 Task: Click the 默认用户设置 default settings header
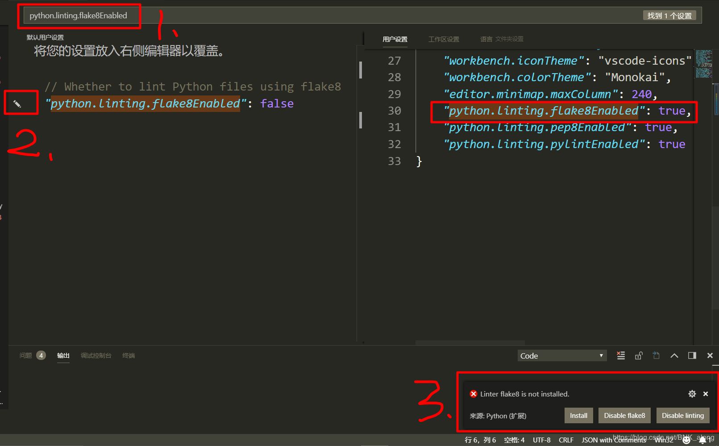coord(45,37)
